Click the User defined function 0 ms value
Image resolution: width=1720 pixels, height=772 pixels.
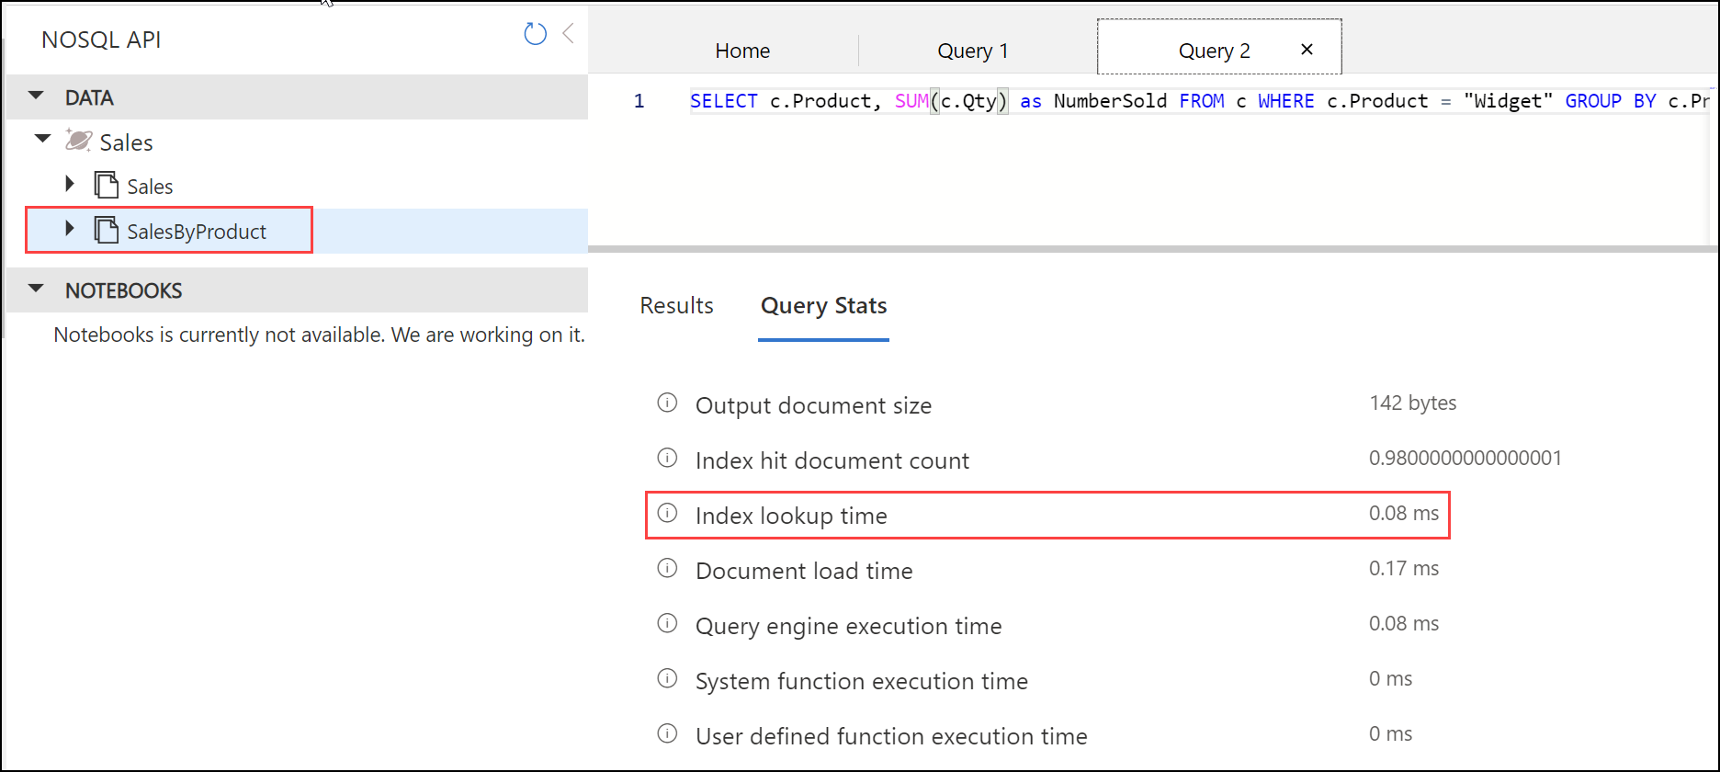[x=1390, y=733]
